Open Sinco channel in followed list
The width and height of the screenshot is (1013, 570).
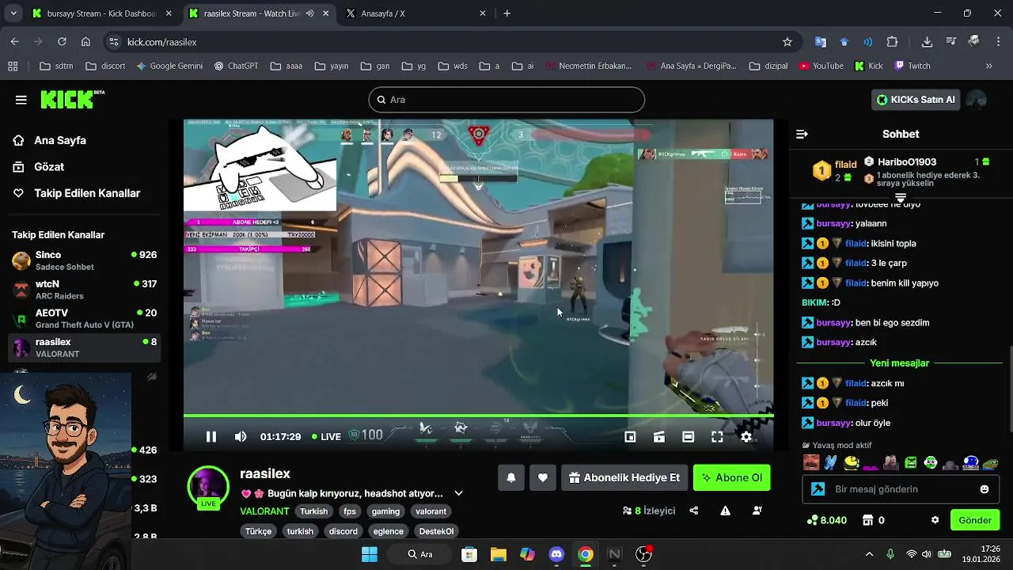click(84, 260)
